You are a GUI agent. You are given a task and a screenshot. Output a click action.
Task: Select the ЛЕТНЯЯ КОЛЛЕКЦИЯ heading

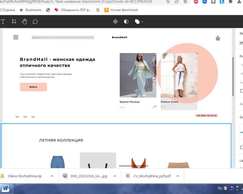point(61,140)
